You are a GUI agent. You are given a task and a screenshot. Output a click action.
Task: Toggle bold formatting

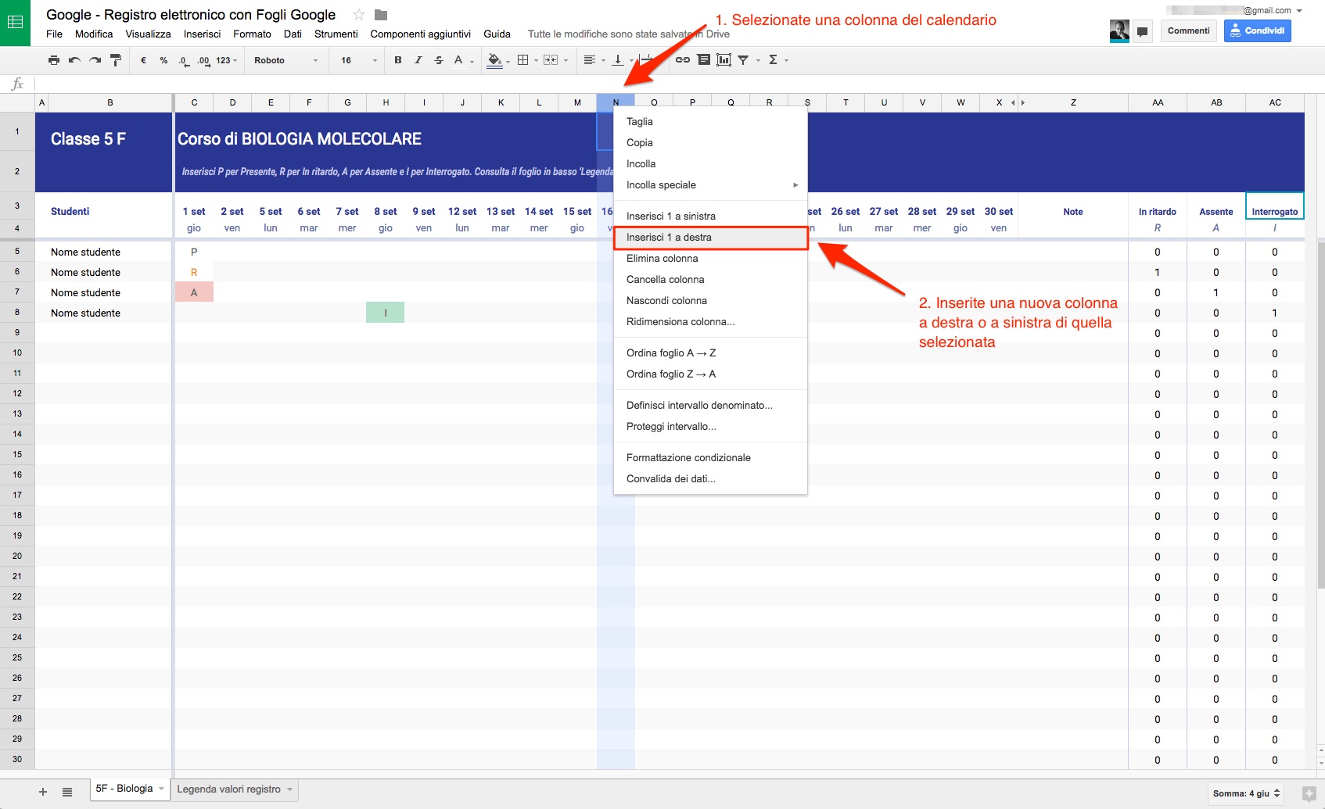[398, 60]
